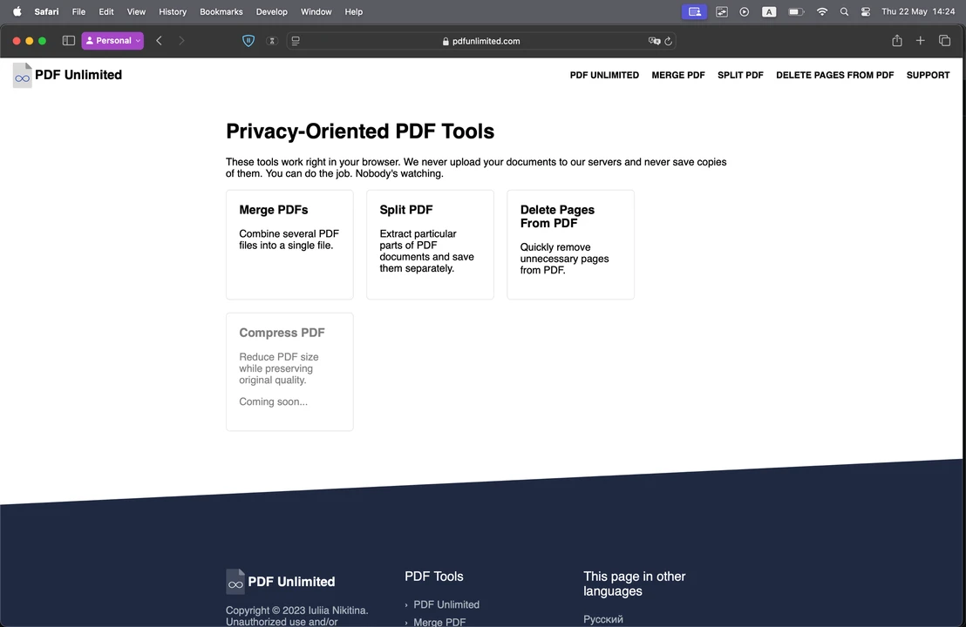Open the Personal profile dropdown
Screen dimensions: 966x627
(x=112, y=41)
